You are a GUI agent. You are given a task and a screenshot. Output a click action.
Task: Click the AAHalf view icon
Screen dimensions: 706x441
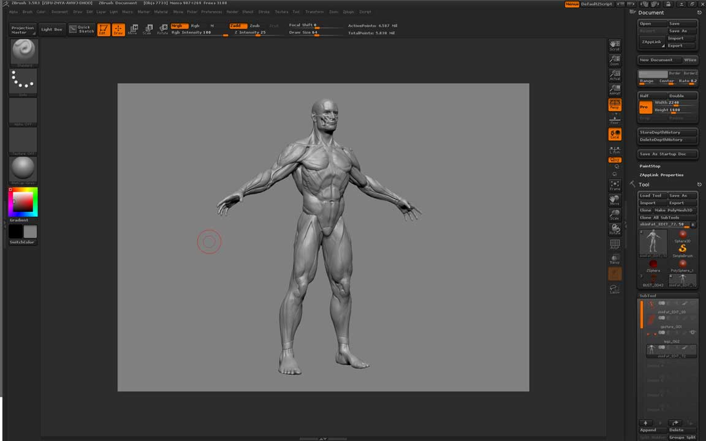pyautogui.click(x=615, y=89)
